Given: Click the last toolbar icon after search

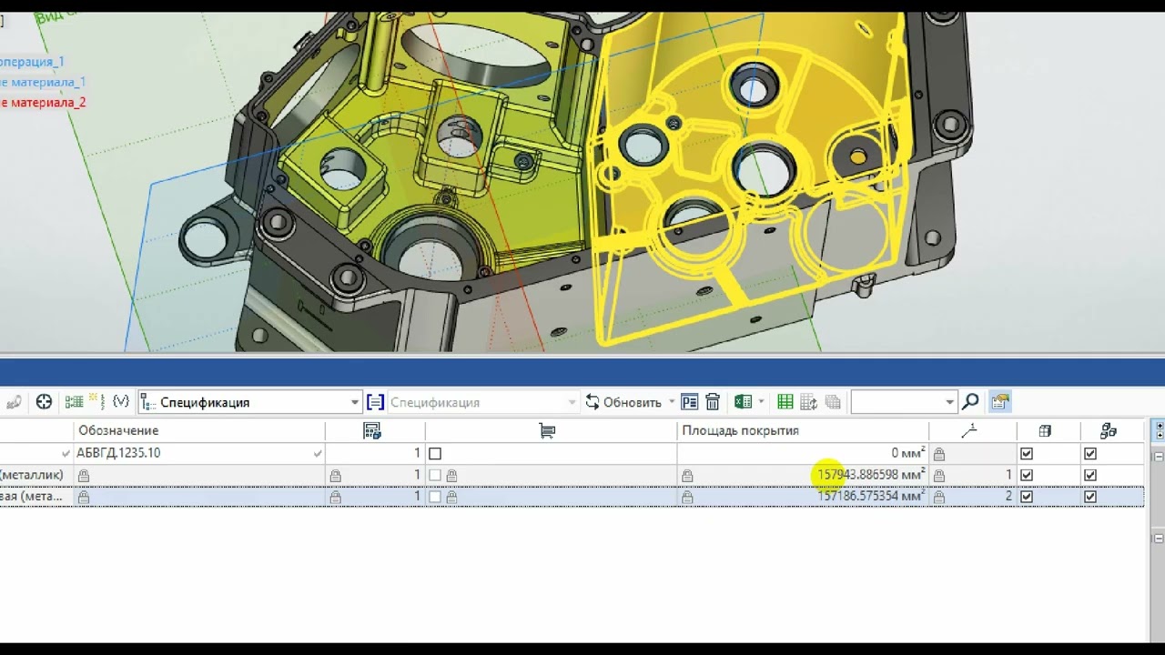Looking at the screenshot, I should point(1000,402).
